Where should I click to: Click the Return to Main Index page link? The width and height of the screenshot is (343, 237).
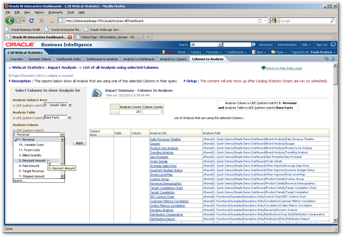pos(284,68)
